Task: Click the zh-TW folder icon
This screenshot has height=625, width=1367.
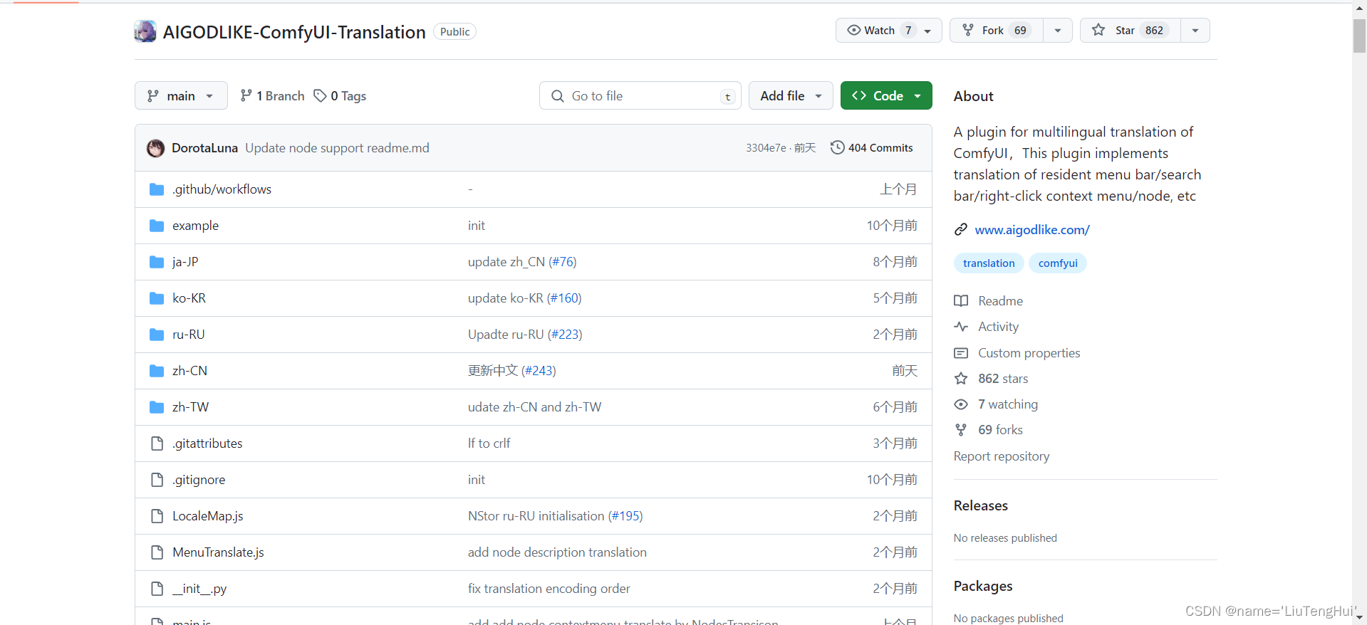Action: pyautogui.click(x=157, y=407)
